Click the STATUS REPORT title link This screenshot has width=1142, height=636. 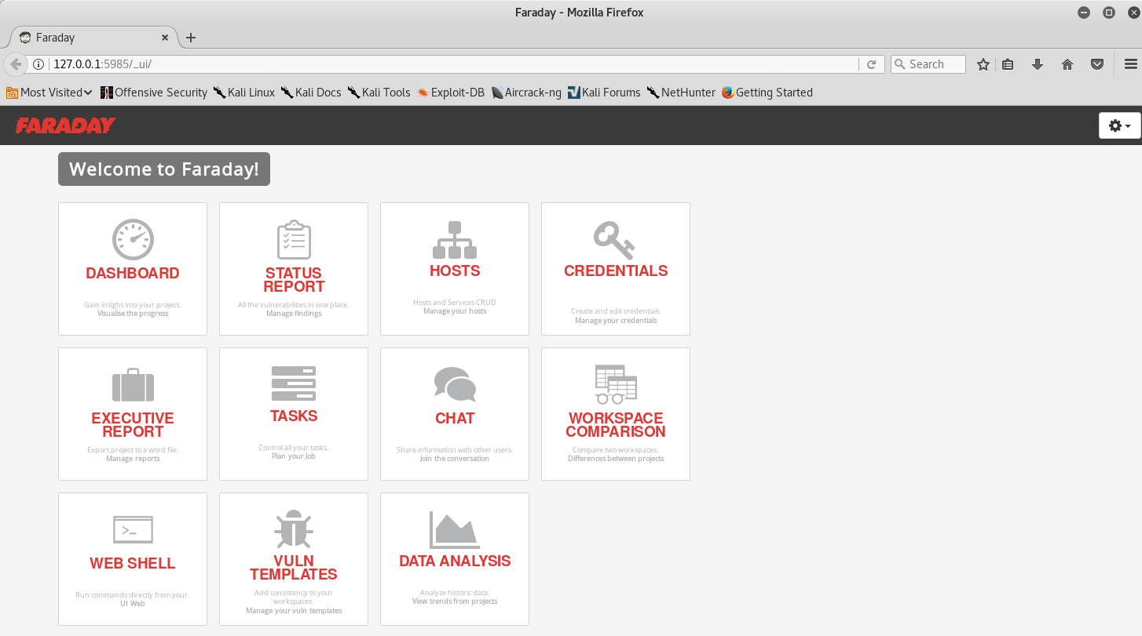coord(294,280)
